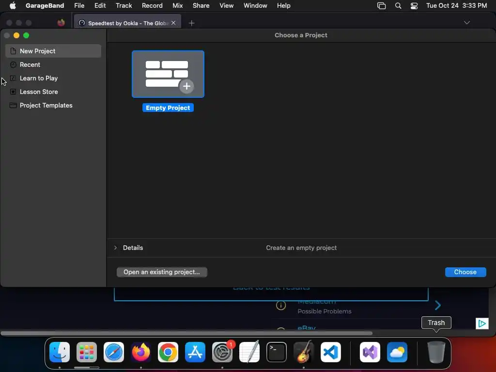Open Terminal from the Dock
496x372 pixels.
tap(277, 352)
